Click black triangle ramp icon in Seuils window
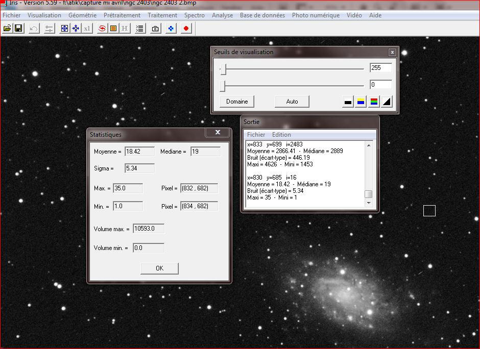Image resolution: width=480 pixels, height=349 pixels. [387, 102]
